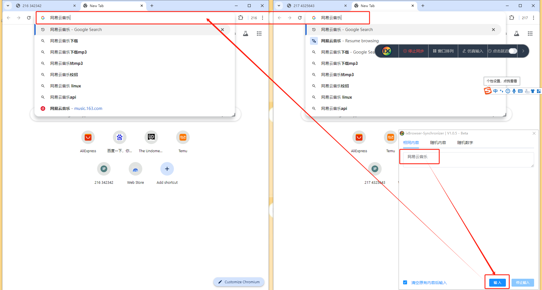This screenshot has height=290, width=542.
Task: Select the 216 342342 tab in left window
Action: [x=46, y=6]
